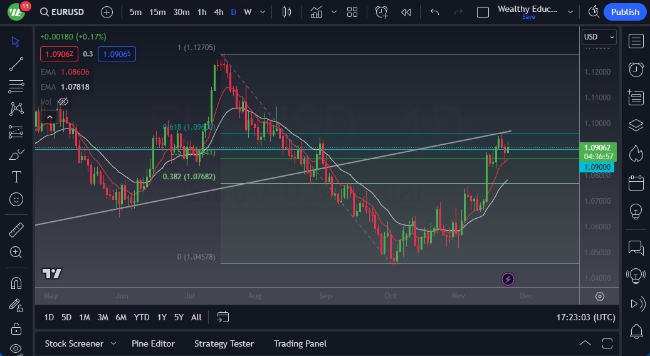Set the date range to YTD
650x356 pixels.
point(142,317)
